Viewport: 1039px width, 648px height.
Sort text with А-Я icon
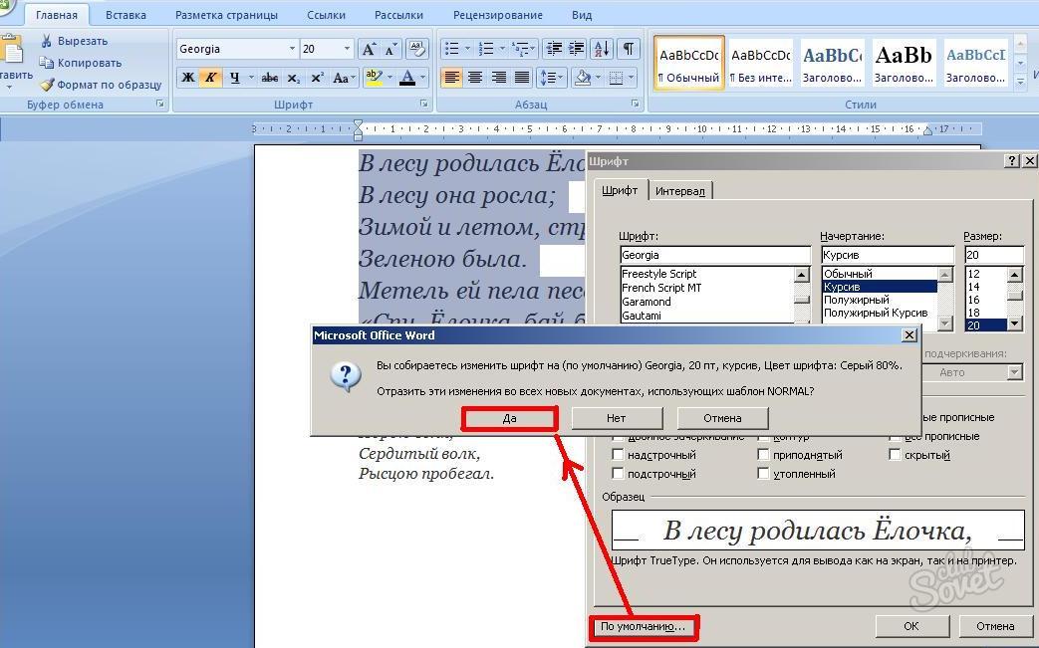(602, 49)
